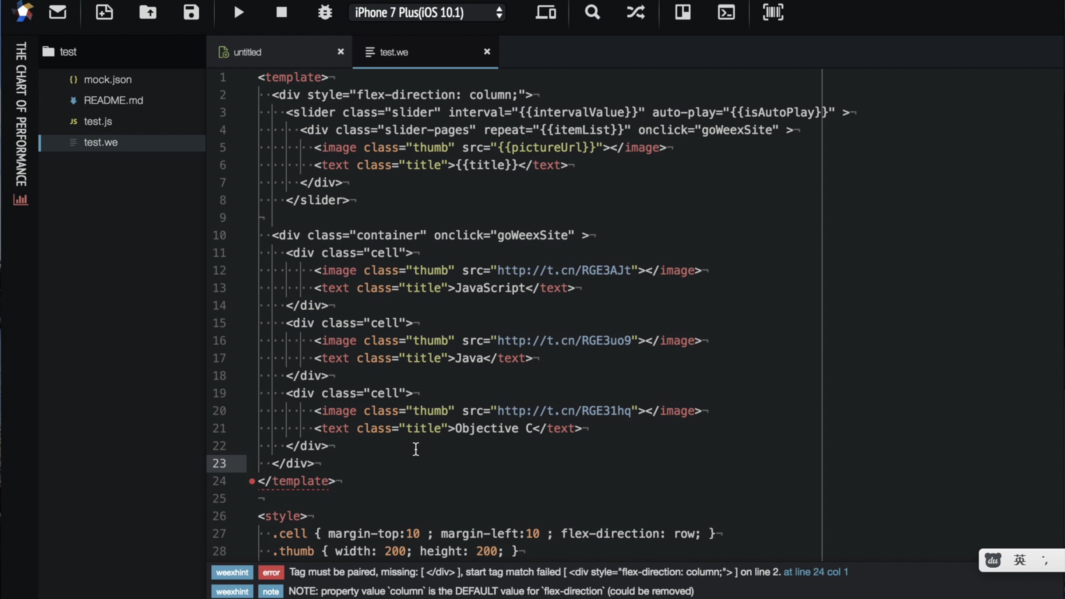Click line number 10 in the gutter

[x=219, y=235]
